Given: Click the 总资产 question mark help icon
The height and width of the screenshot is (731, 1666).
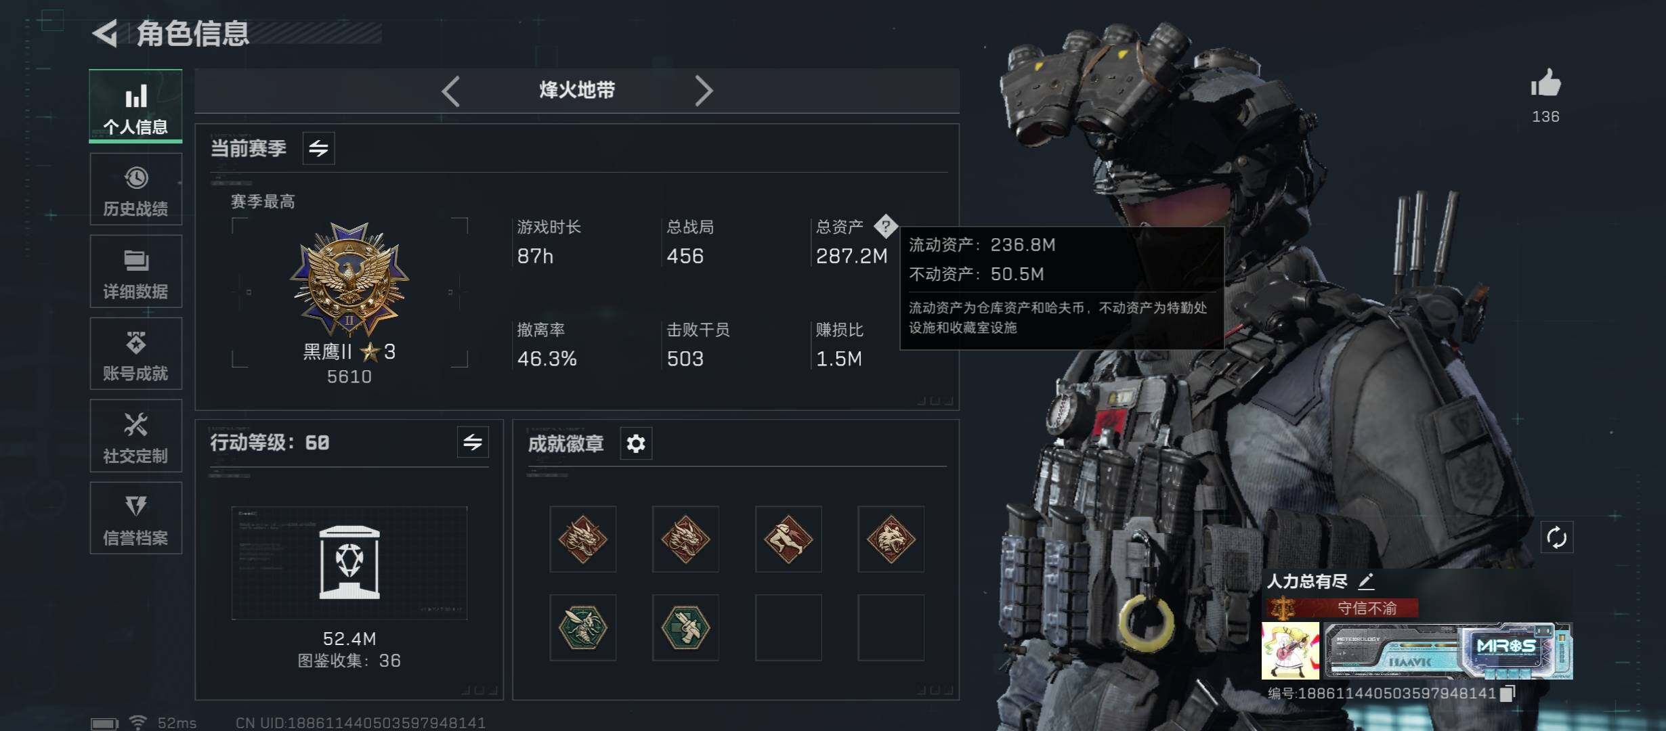Looking at the screenshot, I should 885,226.
